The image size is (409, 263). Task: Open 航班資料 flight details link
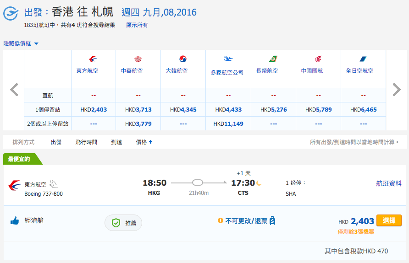click(389, 183)
